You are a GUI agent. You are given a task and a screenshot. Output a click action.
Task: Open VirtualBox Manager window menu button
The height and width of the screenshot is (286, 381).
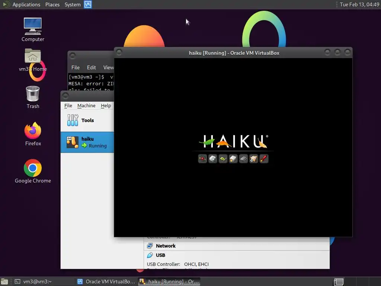tap(65, 96)
